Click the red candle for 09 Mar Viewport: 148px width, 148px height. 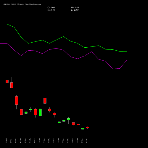[36, 112]
